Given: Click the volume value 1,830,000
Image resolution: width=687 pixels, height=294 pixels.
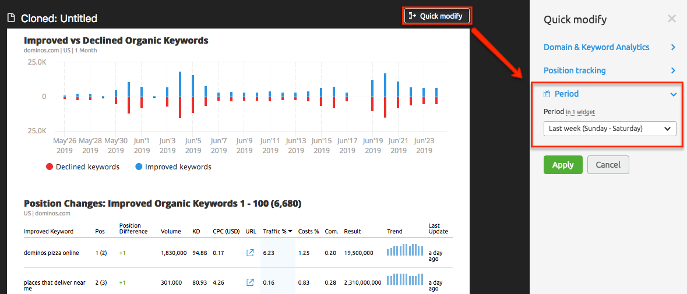Looking at the screenshot, I should 174,253.
